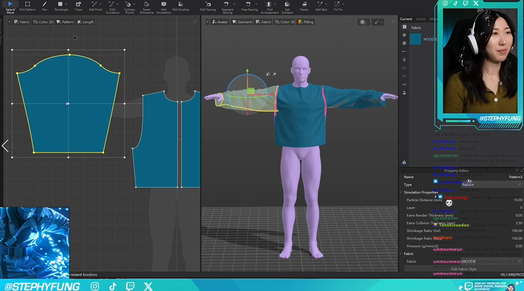Select the Edit Curvature tool
The width and height of the screenshot is (524, 291).
click(x=112, y=7)
